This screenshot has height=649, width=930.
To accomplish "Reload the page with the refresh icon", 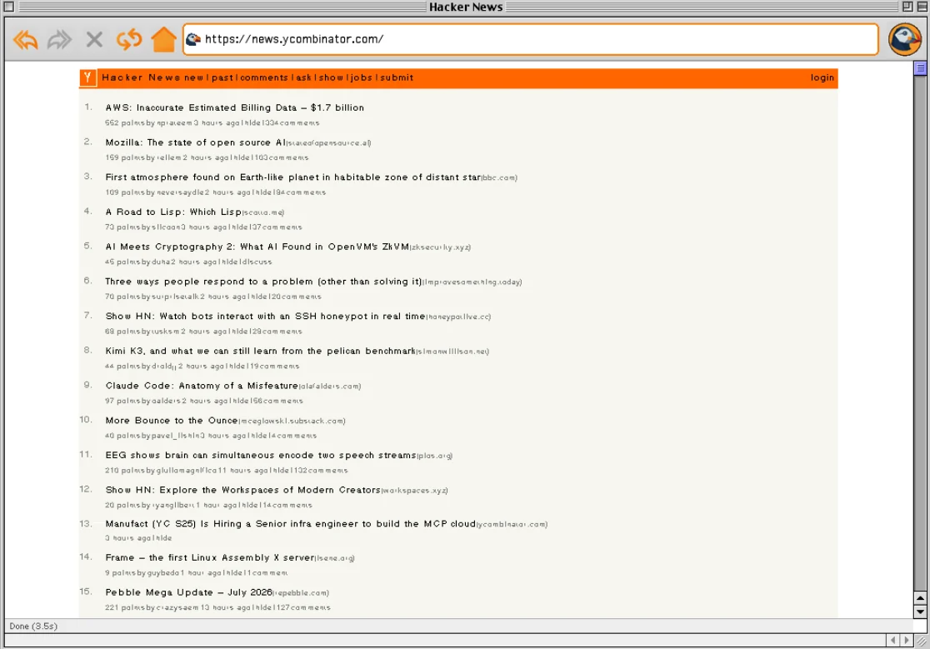I will (x=128, y=40).
